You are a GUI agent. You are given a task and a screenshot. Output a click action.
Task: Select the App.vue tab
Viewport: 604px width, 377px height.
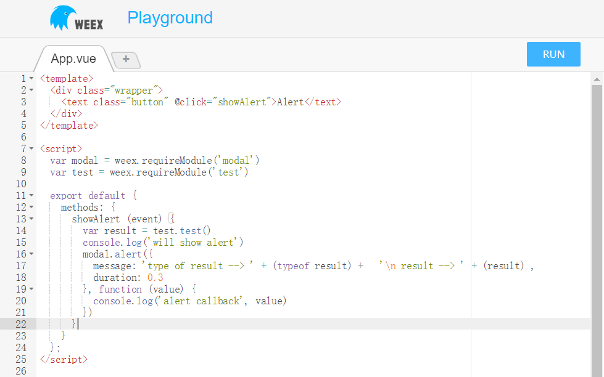click(x=73, y=59)
